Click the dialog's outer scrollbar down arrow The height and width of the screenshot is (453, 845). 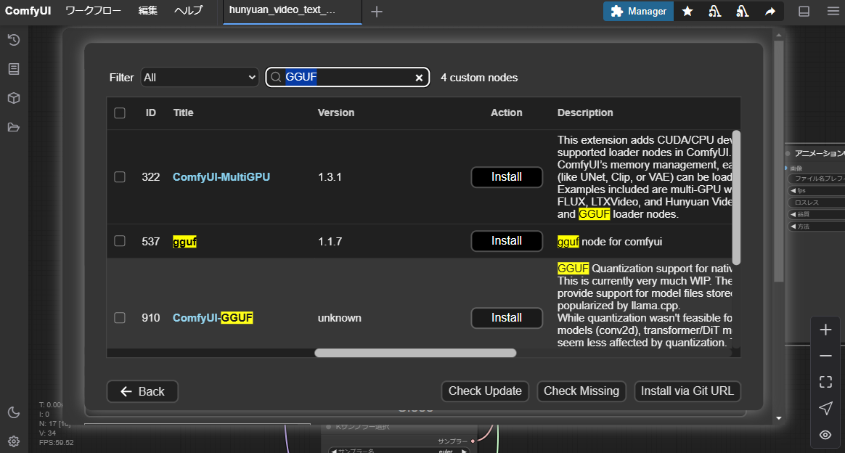click(779, 418)
